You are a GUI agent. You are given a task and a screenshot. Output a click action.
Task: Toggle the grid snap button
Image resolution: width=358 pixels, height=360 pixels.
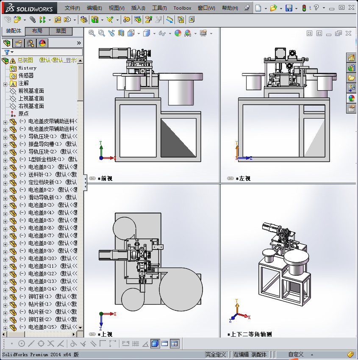pyautogui.click(x=136, y=343)
